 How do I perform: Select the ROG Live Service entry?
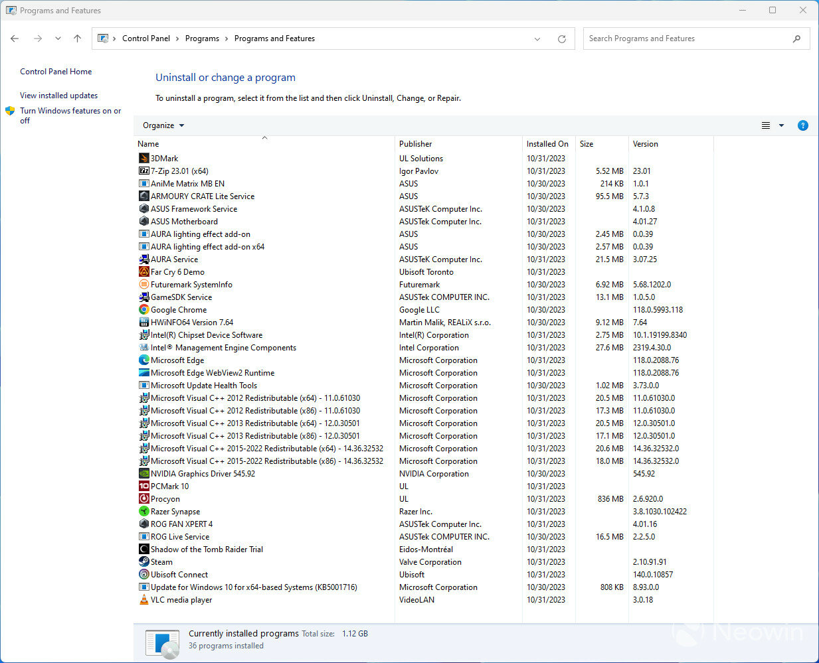coord(425,536)
